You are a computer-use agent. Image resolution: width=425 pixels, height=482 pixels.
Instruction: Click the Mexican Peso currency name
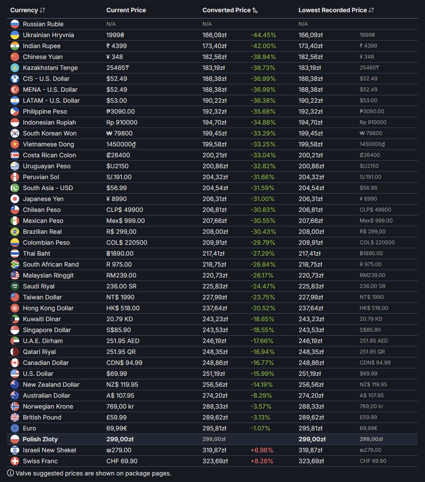click(43, 221)
